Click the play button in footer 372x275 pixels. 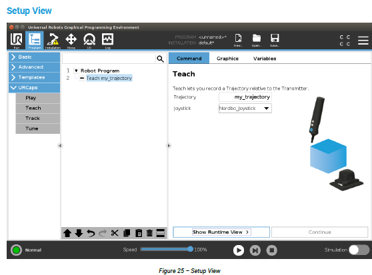click(x=239, y=250)
